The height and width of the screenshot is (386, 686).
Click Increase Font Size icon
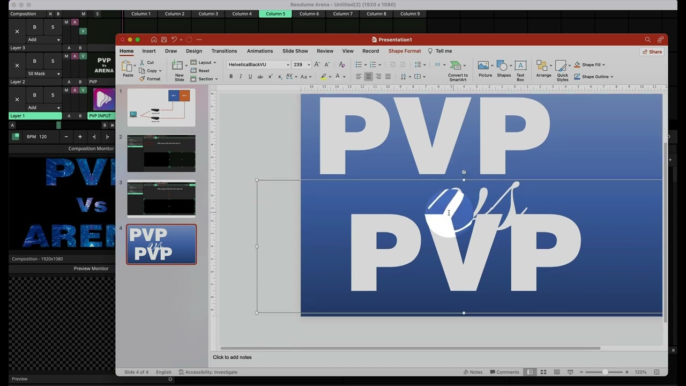[317, 64]
